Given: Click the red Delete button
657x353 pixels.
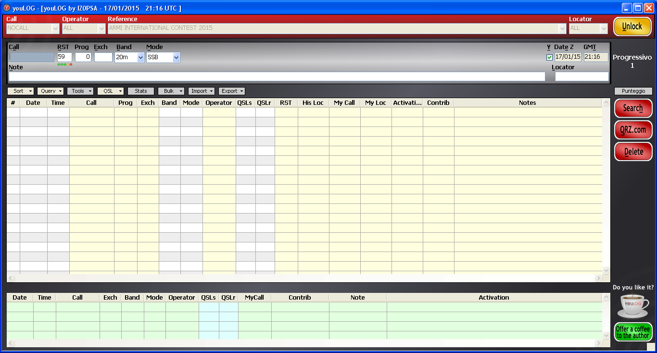Looking at the screenshot, I should pyautogui.click(x=633, y=151).
